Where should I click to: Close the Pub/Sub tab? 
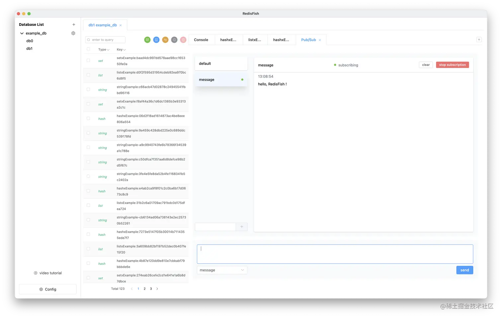coord(320,40)
